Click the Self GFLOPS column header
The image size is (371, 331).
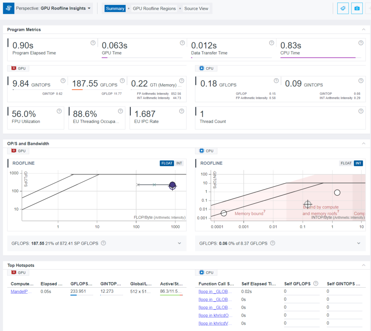point(297,284)
